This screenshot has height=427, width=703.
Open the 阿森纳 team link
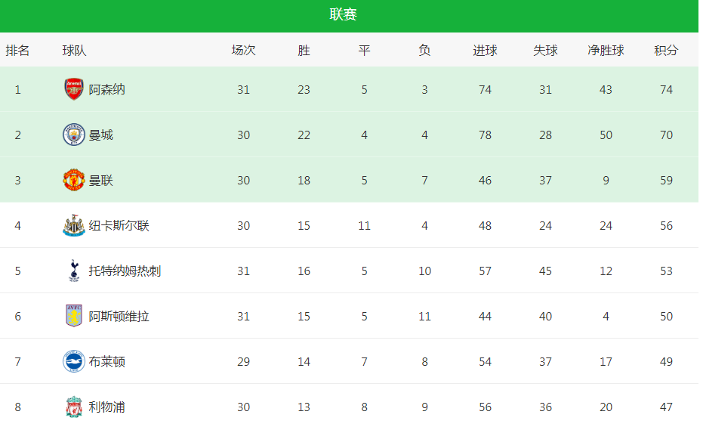click(106, 90)
